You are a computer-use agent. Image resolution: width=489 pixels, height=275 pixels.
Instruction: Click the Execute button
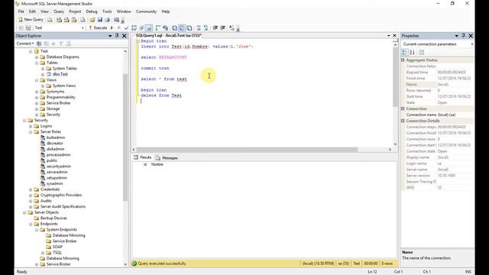point(98,27)
